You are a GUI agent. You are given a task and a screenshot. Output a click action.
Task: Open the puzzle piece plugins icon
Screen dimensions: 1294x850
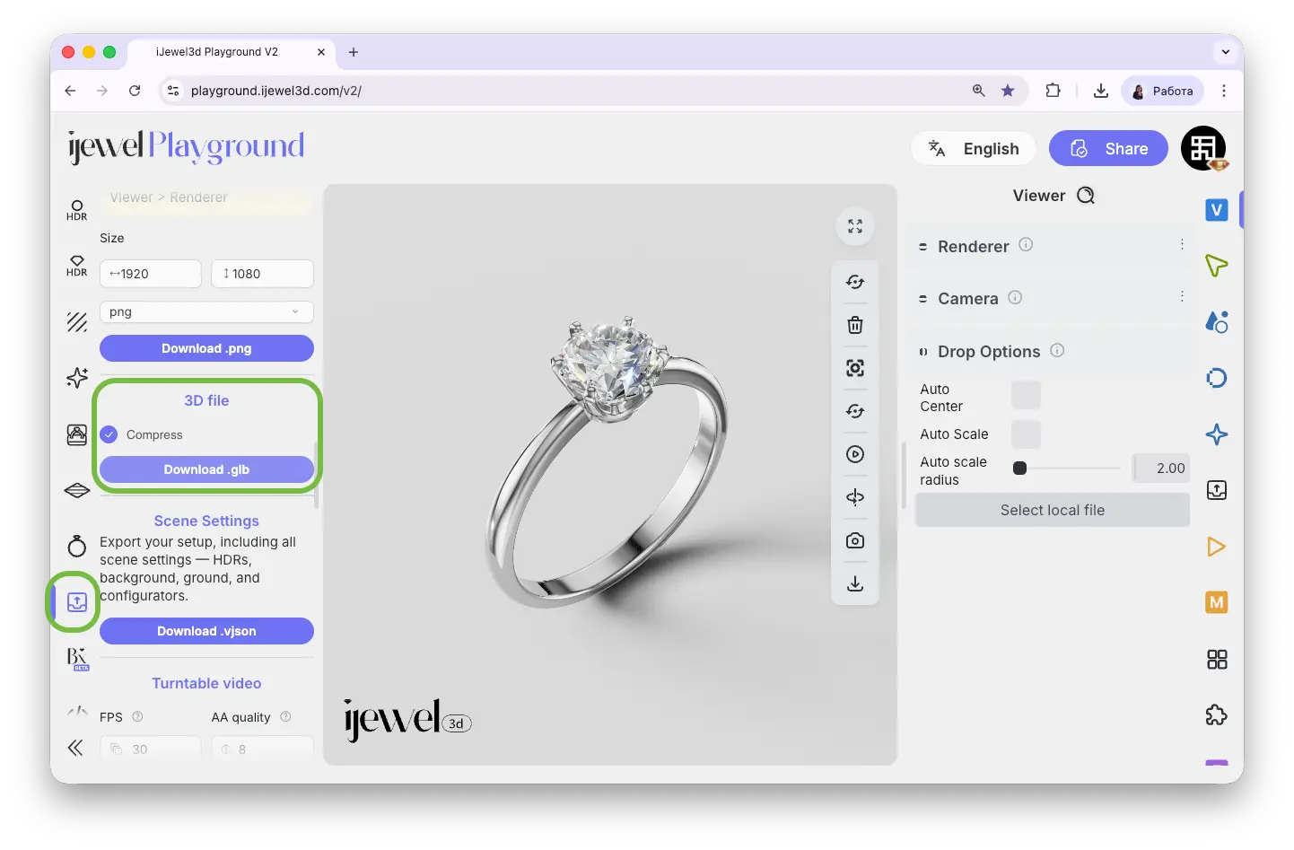coord(1217,715)
